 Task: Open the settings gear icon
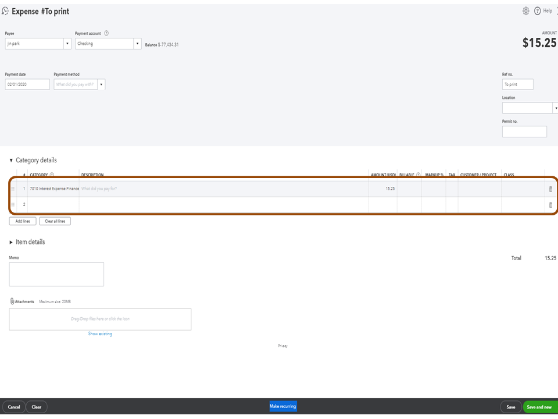(x=525, y=11)
